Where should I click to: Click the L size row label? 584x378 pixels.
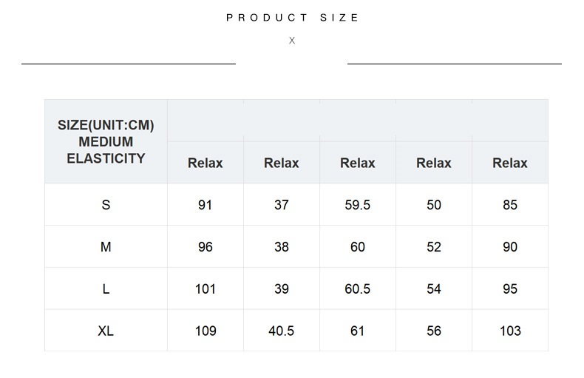click(106, 289)
